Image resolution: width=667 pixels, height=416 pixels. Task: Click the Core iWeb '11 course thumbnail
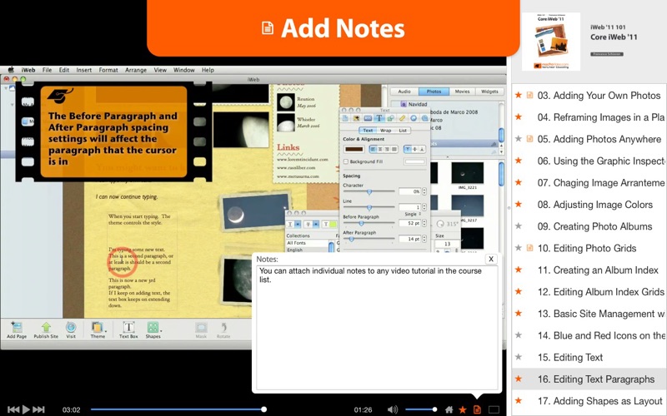[x=551, y=42]
